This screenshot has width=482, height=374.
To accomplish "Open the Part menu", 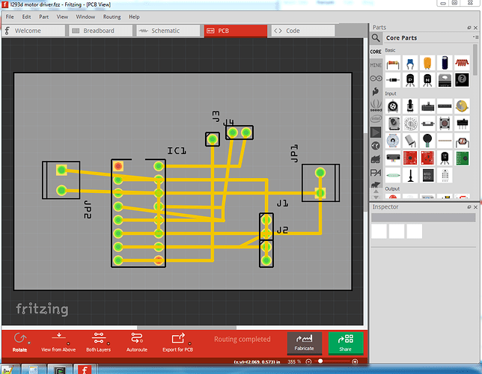I will [x=43, y=17].
